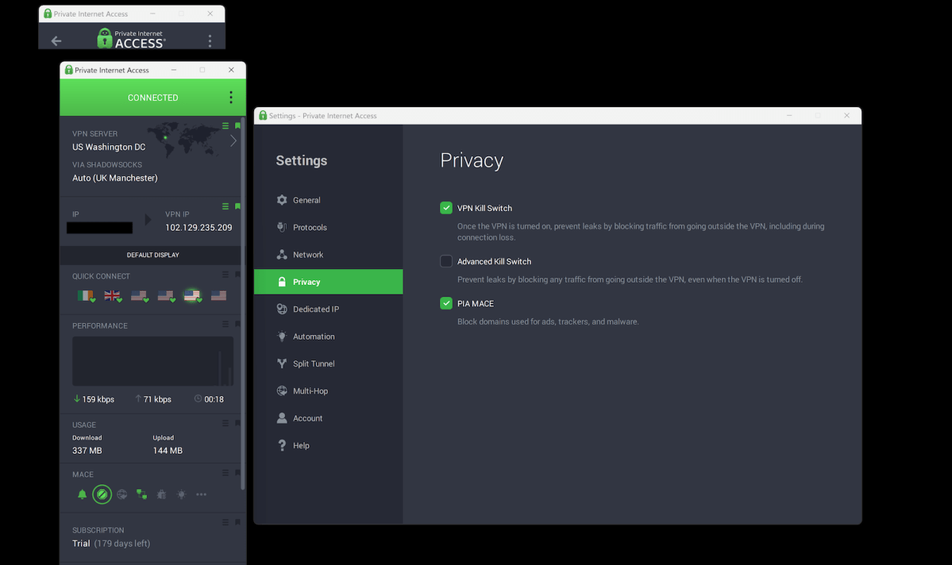This screenshot has height=565, width=952.
Task: Click the Account person icon
Action: coord(282,418)
